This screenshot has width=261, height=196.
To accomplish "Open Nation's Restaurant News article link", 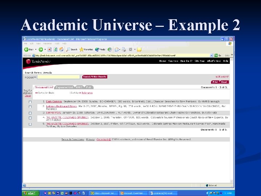I will tap(61, 106).
